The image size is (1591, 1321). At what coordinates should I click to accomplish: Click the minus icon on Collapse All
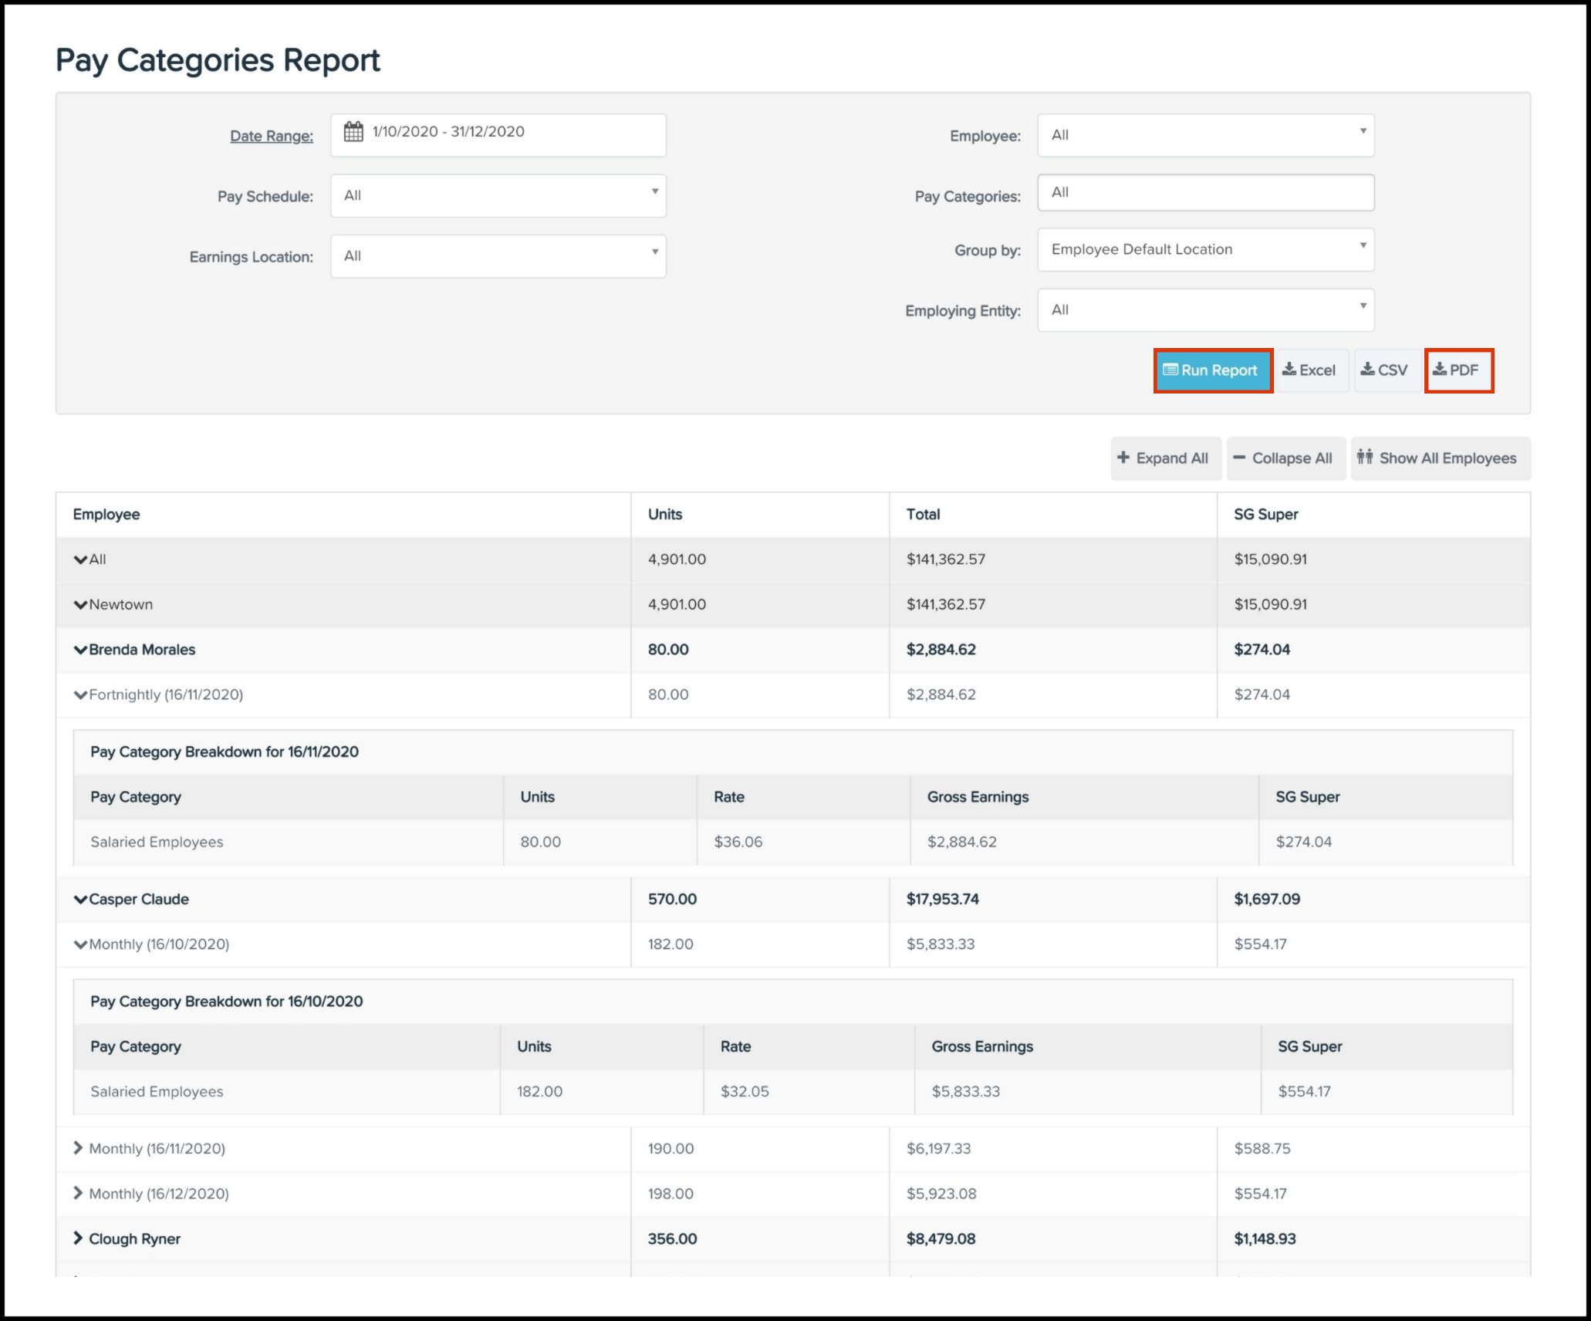[x=1239, y=458]
